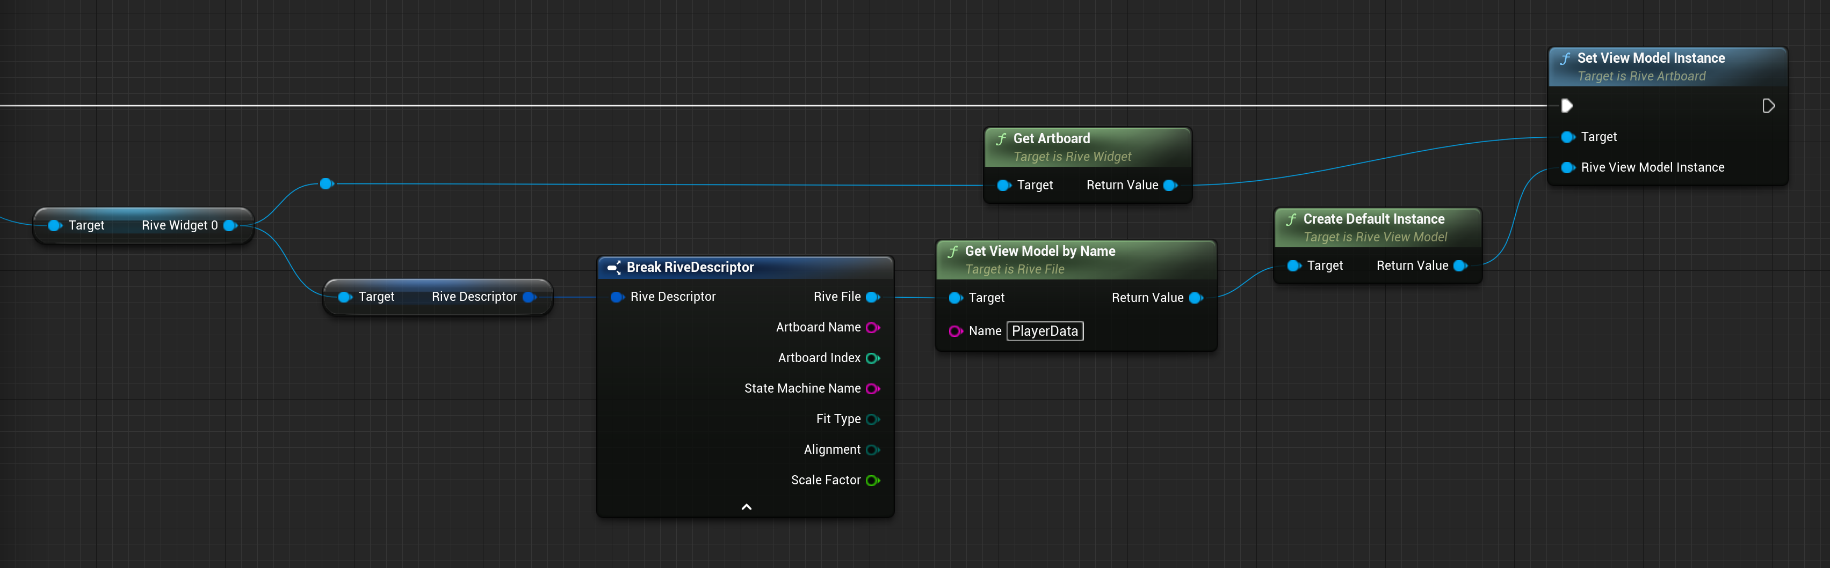Click the Name string pin on Get View Model by Name
This screenshot has width=1830, height=568.
click(956, 331)
